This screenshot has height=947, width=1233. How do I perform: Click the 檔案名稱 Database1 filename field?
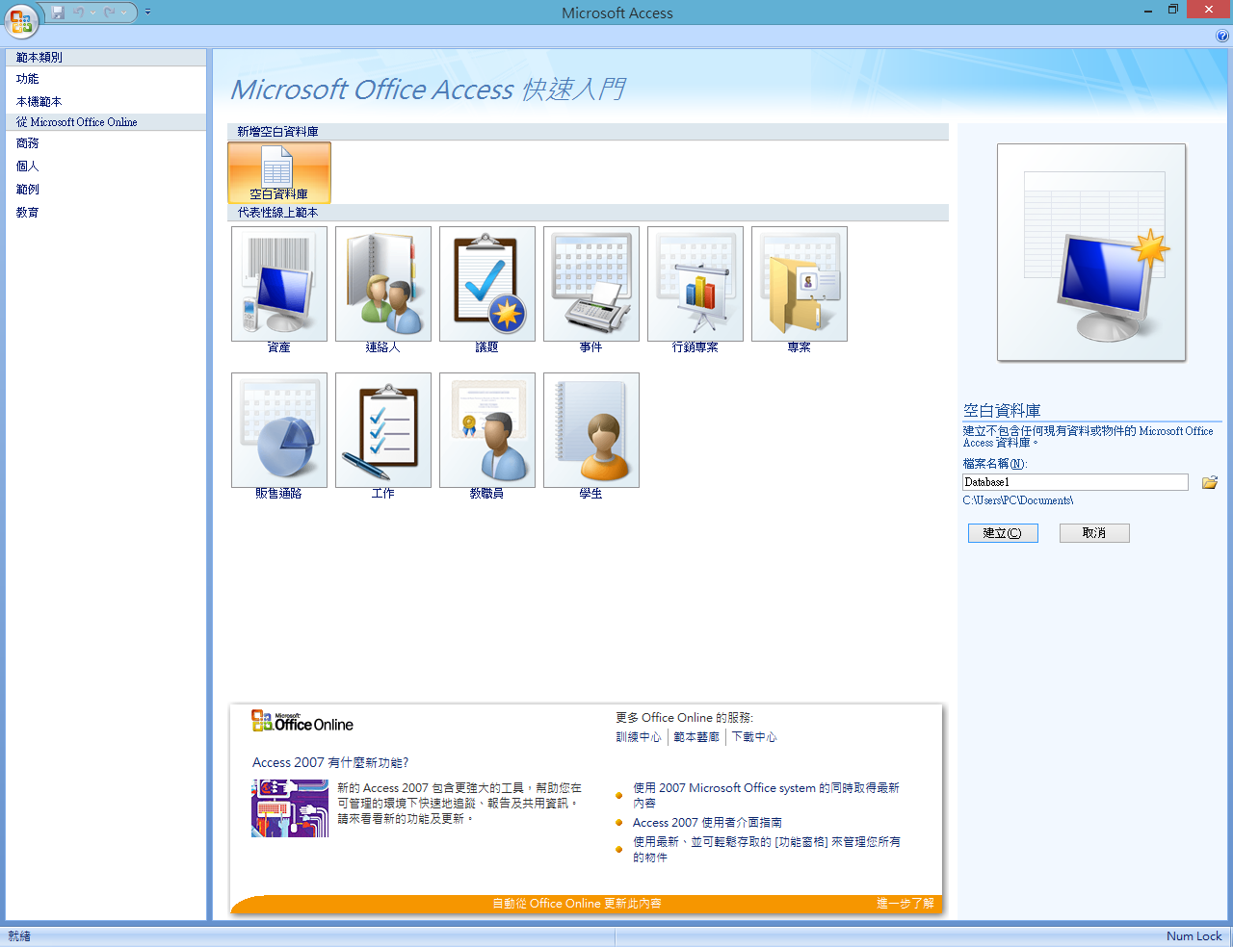[x=1075, y=482]
